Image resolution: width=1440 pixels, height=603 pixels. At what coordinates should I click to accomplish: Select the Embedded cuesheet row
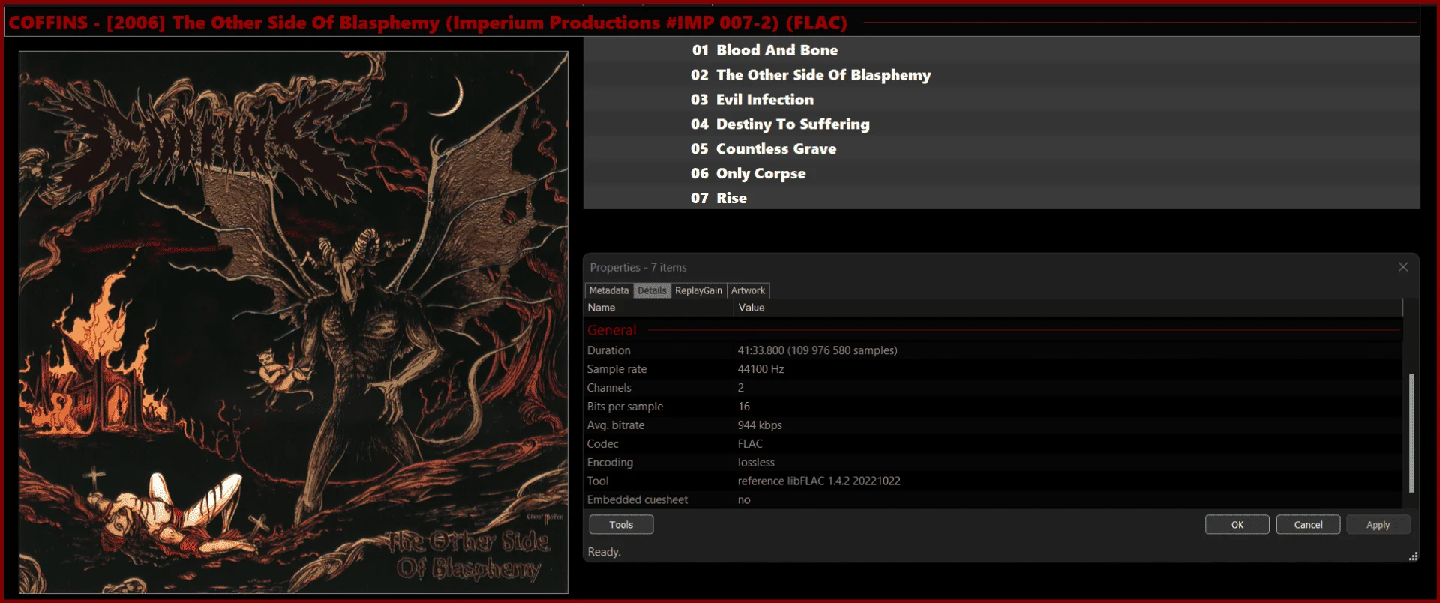(993, 500)
